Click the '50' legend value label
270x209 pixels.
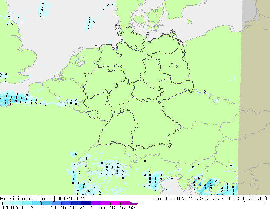point(132,207)
